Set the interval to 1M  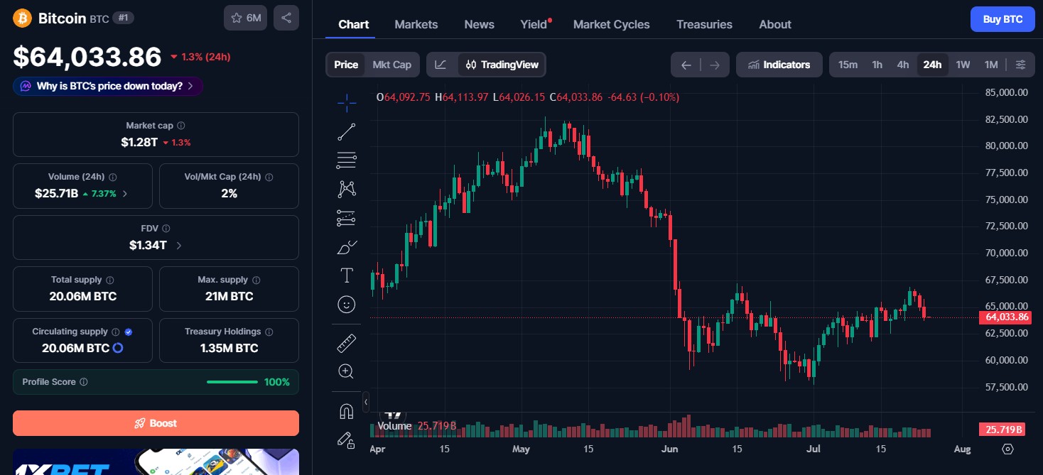point(991,65)
